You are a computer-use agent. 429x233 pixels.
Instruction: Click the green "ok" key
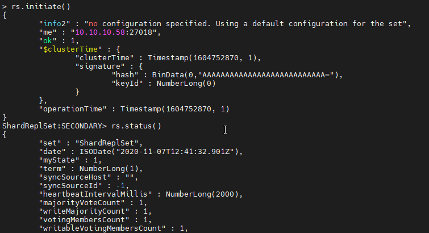click(48, 41)
